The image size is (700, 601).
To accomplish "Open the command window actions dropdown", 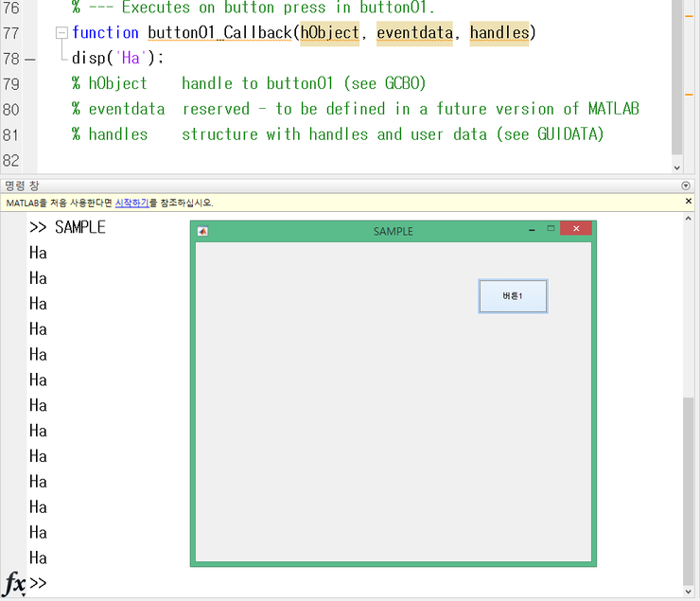I will pos(686,186).
